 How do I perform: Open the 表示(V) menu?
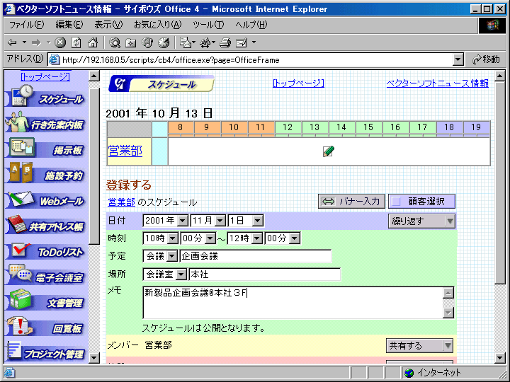[108, 25]
